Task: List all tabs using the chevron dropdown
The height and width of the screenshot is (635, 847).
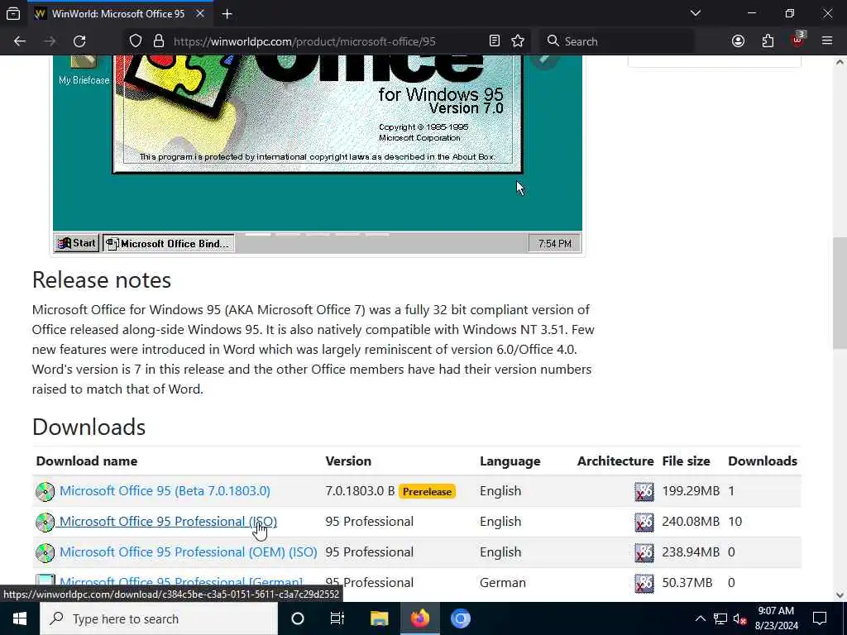Action: pyautogui.click(x=695, y=13)
